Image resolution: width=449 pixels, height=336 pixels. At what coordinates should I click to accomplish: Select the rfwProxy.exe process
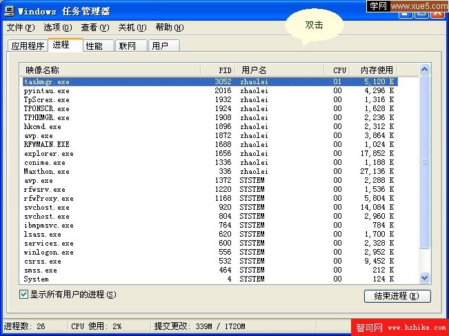[210, 198]
